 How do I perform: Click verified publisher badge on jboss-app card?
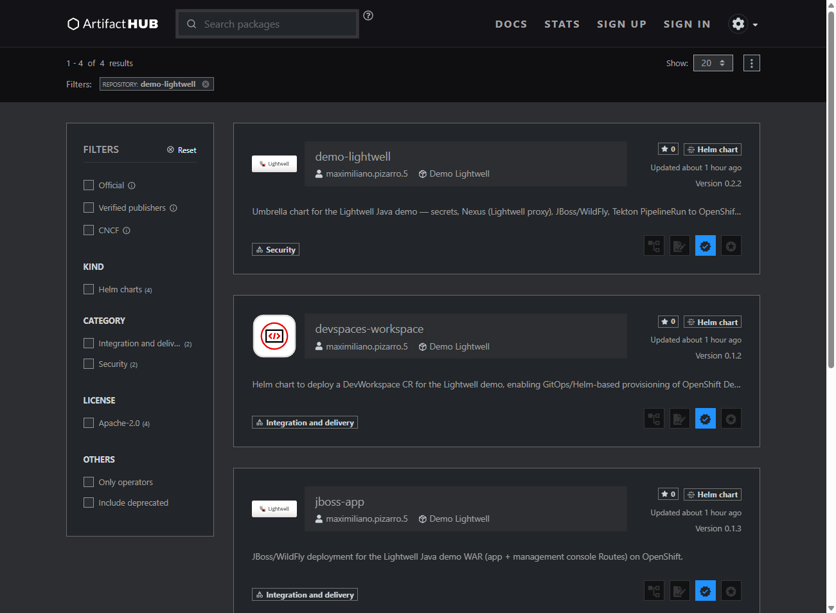point(706,591)
